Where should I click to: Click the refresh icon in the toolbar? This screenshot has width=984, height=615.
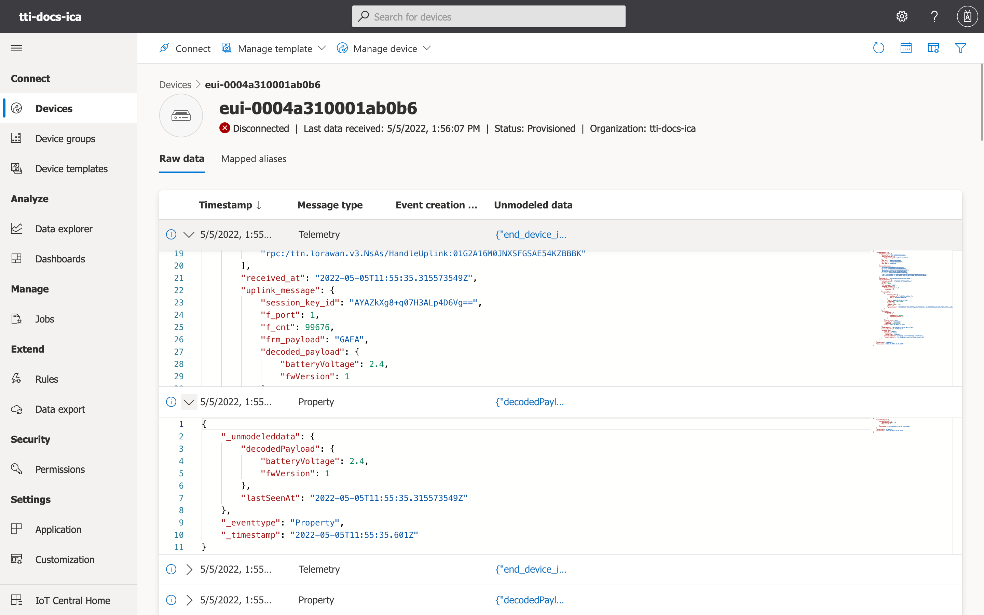878,48
